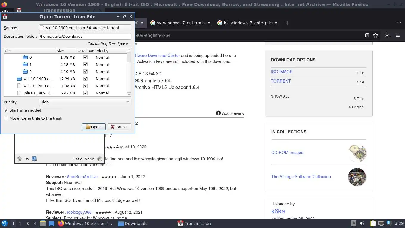
Task: Open the Lubuntu start menu icon
Action: (5, 223)
